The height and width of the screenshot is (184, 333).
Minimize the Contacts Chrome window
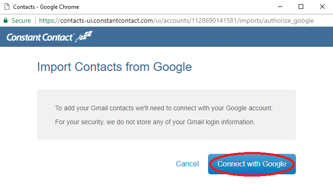(x=280, y=7)
